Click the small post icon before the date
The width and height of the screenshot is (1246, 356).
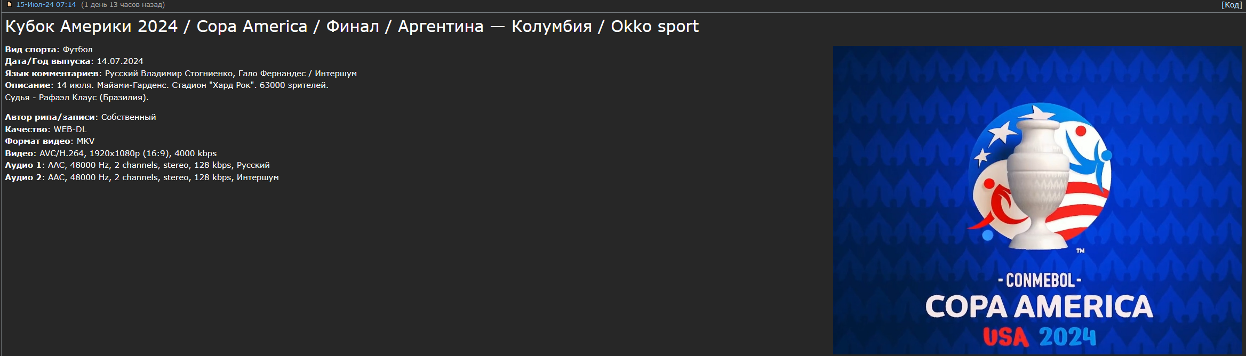(x=9, y=4)
